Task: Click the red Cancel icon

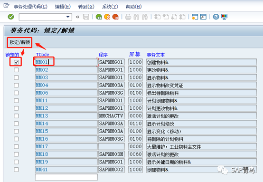Action: (x=115, y=17)
